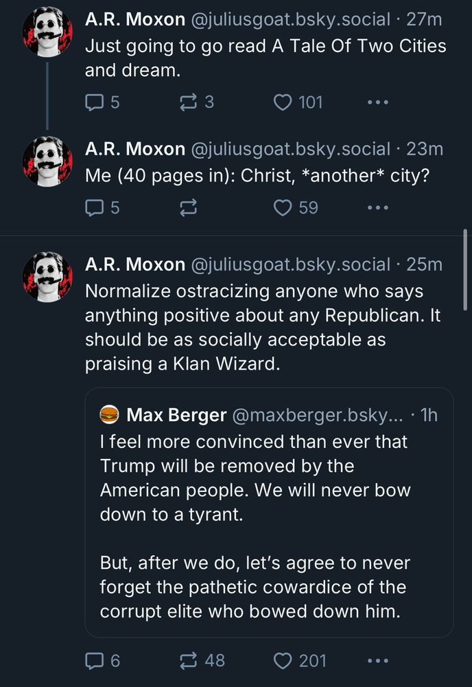Open more options on Tale Of Two Cities post

(378, 102)
